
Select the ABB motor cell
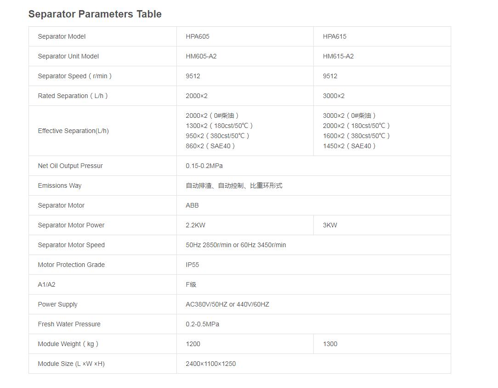coord(192,205)
